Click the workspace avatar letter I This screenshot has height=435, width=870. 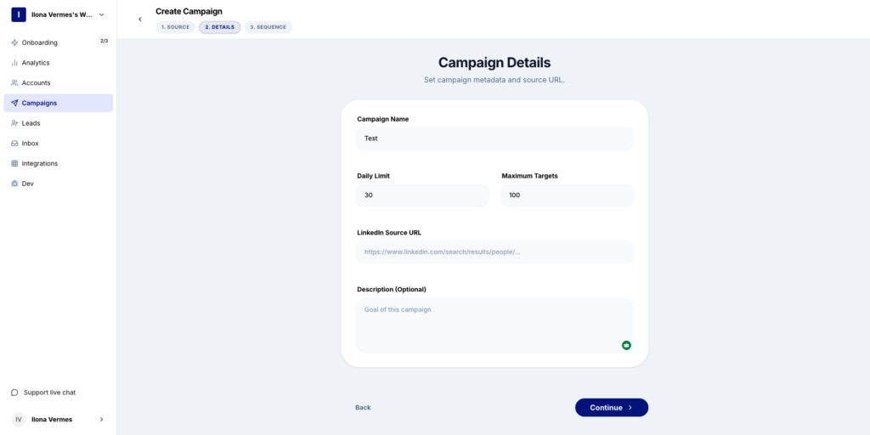click(19, 15)
